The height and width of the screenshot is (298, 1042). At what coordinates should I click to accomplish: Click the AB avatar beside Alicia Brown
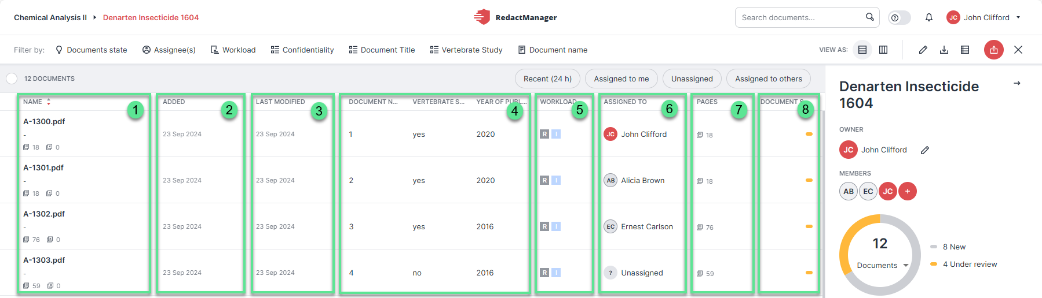point(610,180)
